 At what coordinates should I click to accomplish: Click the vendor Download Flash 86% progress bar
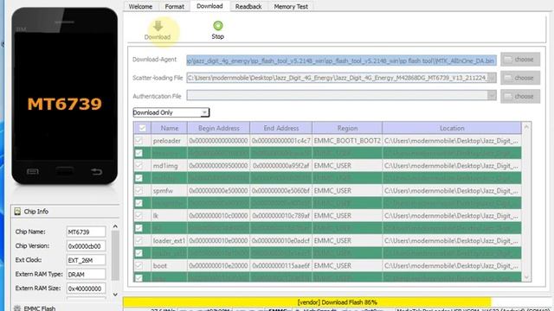[x=337, y=302]
